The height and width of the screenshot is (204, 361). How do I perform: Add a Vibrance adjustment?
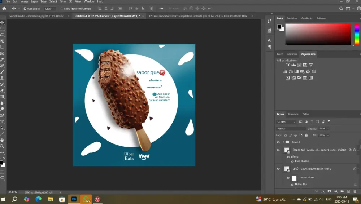[x=311, y=65]
